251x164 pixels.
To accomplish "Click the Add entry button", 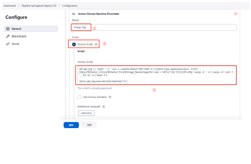I will click(86, 113).
